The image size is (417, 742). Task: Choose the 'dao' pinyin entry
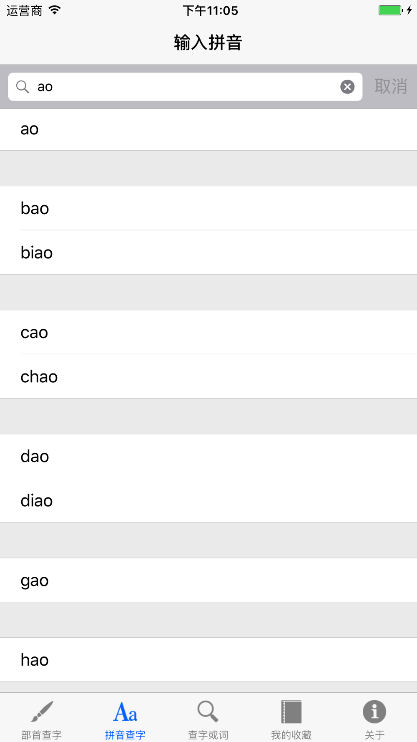click(208, 456)
